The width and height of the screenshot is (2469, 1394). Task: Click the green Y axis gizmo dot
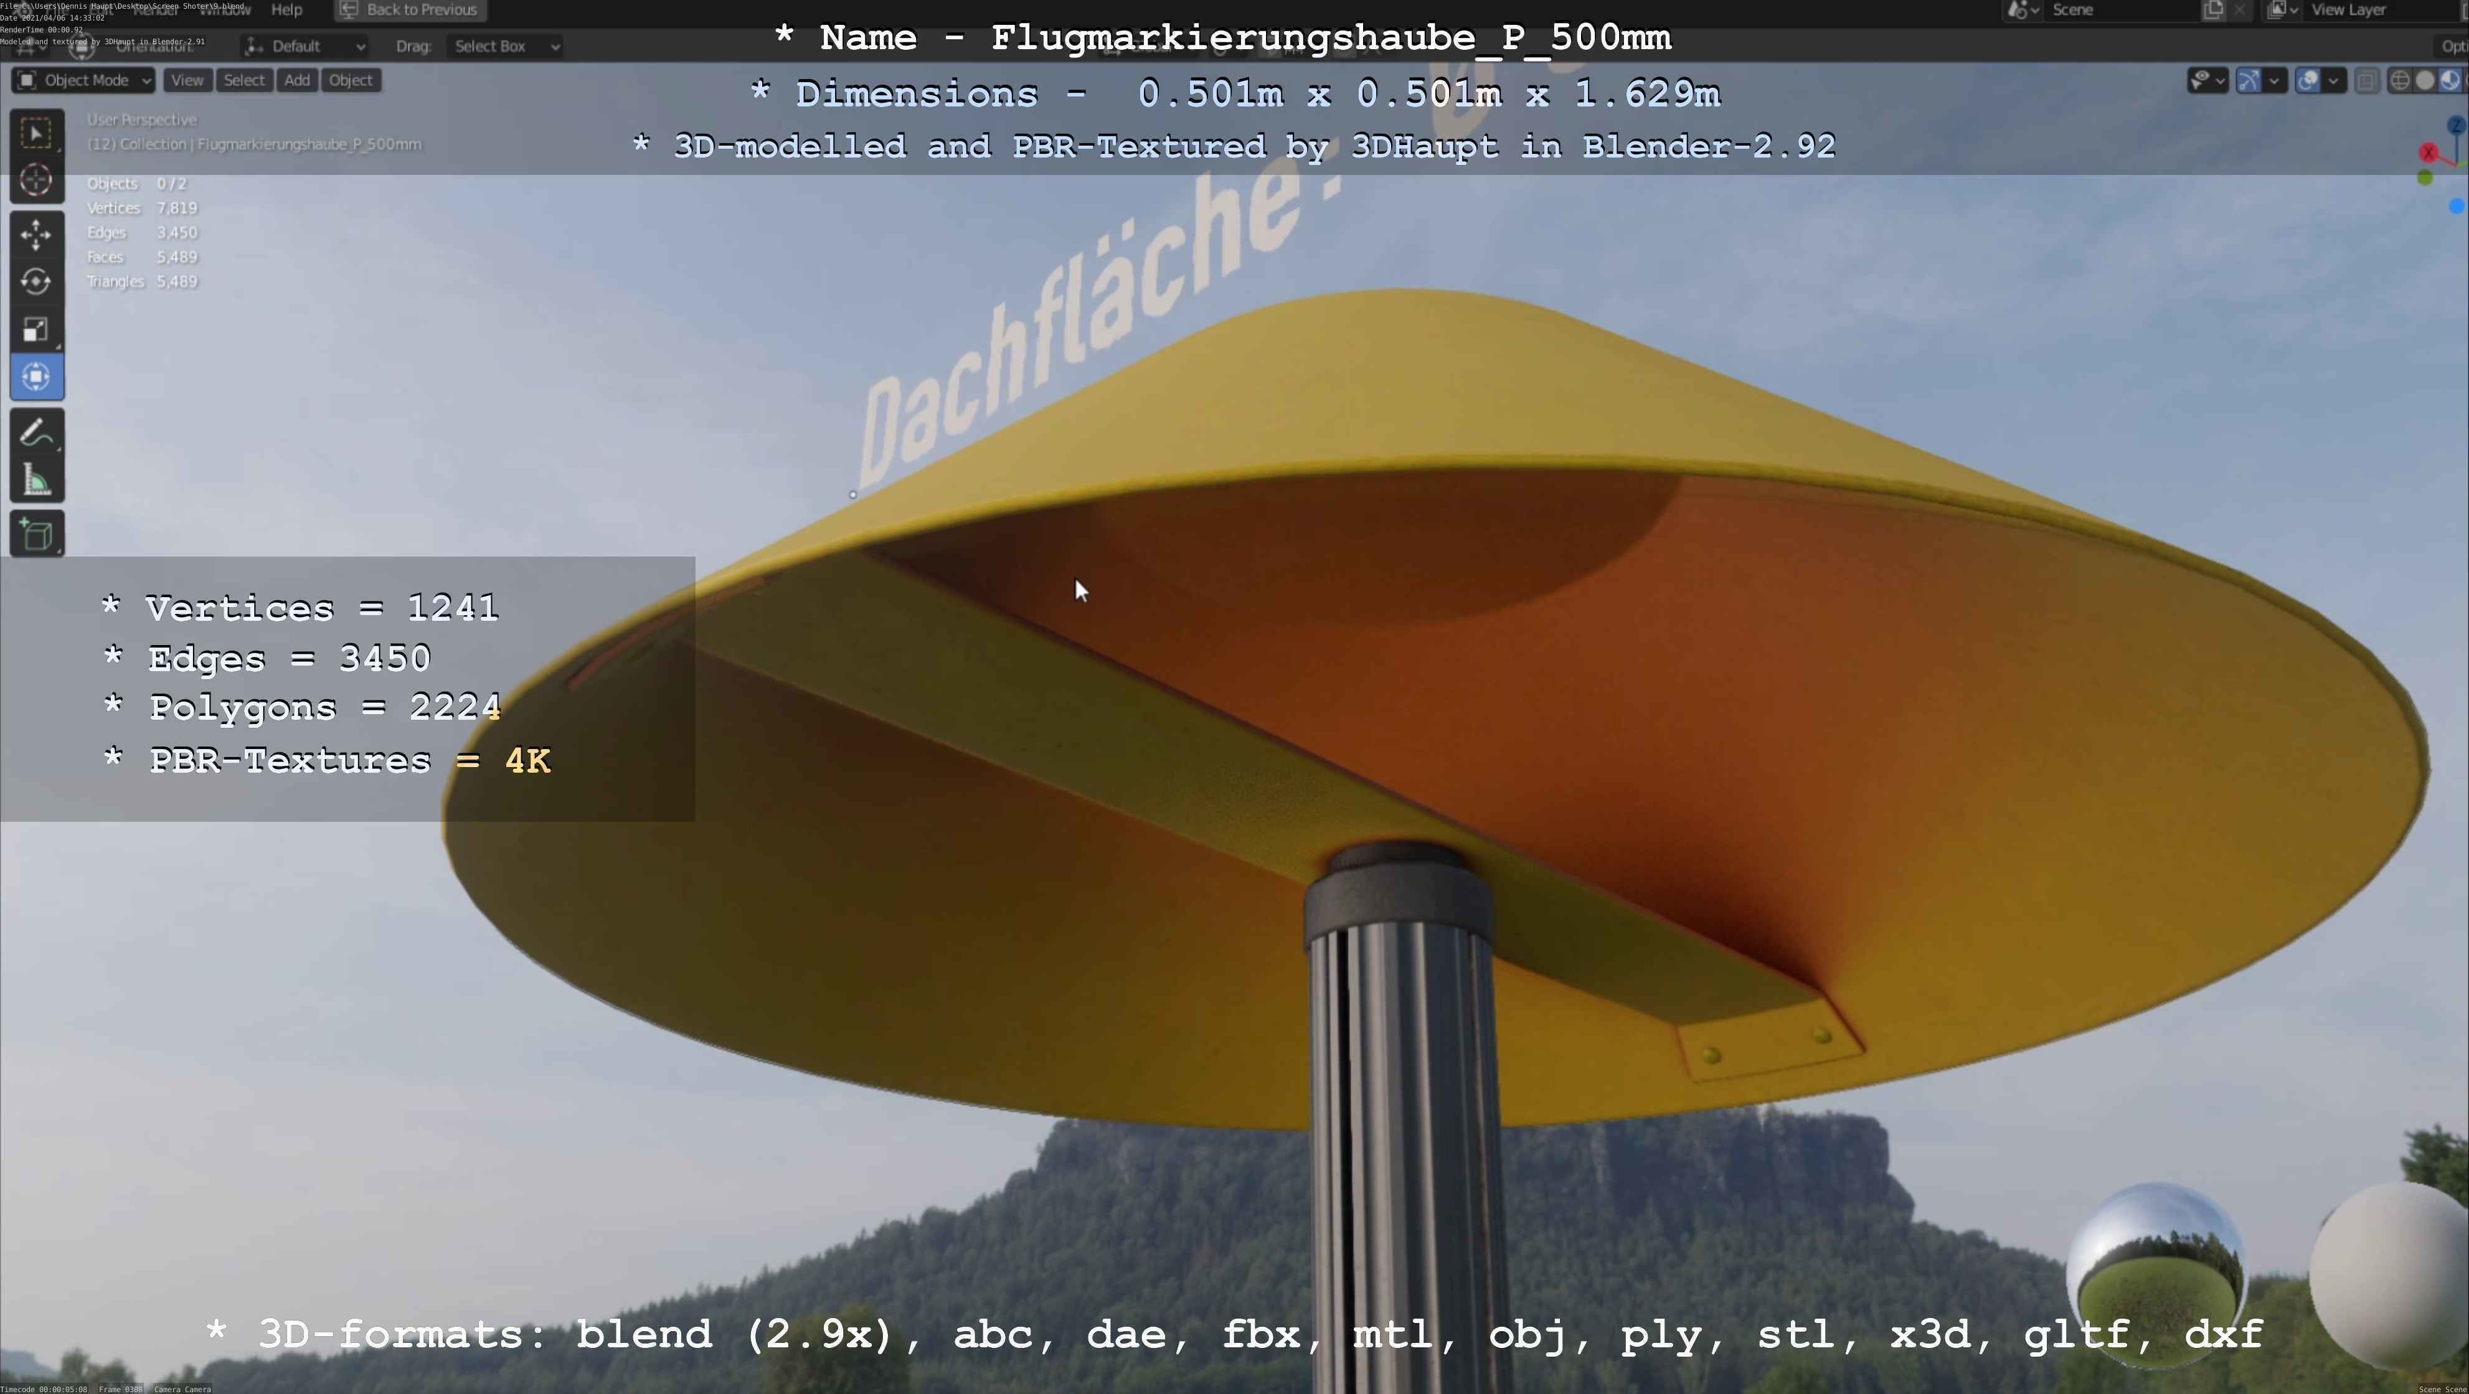(x=2425, y=178)
